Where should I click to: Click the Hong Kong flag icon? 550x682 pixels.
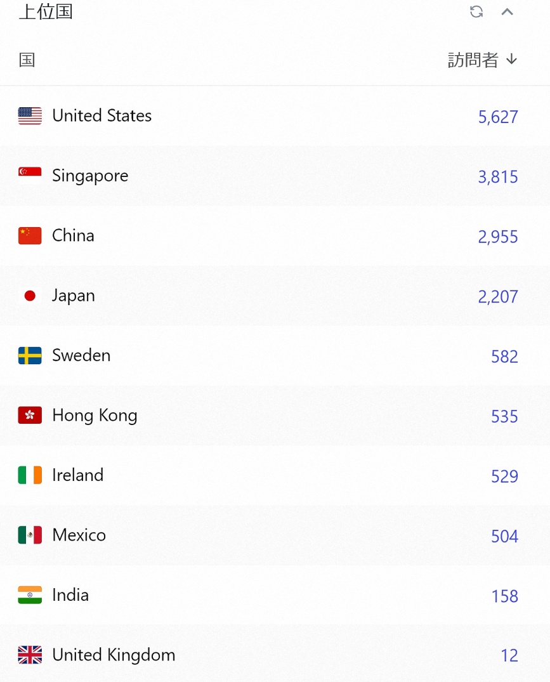(30, 416)
